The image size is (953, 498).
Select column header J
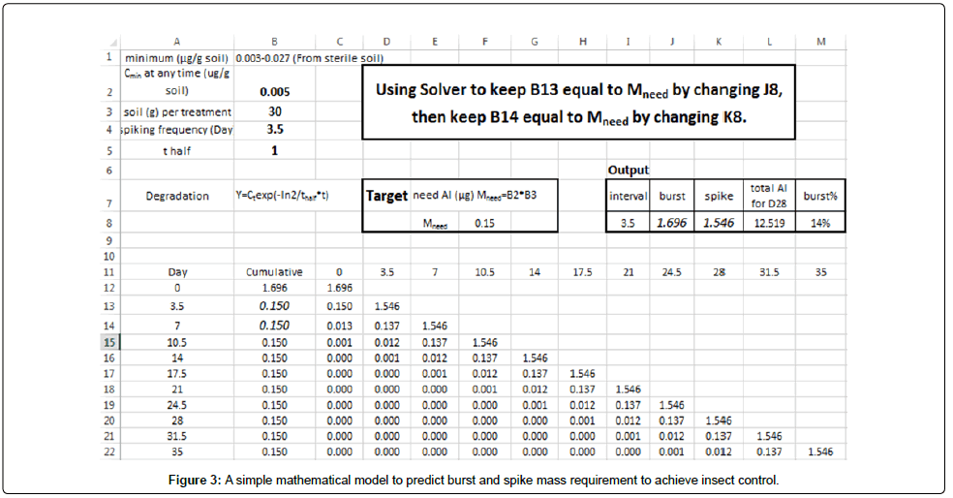[x=674, y=42]
